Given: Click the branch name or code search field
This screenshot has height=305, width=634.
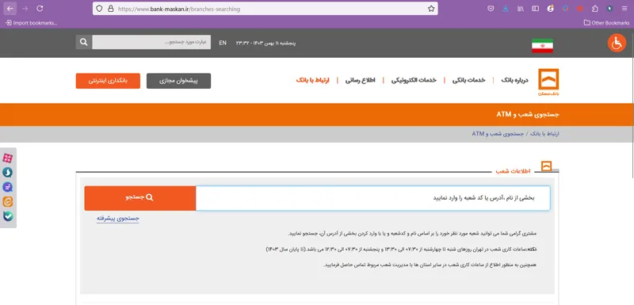Looking at the screenshot, I should (372, 198).
